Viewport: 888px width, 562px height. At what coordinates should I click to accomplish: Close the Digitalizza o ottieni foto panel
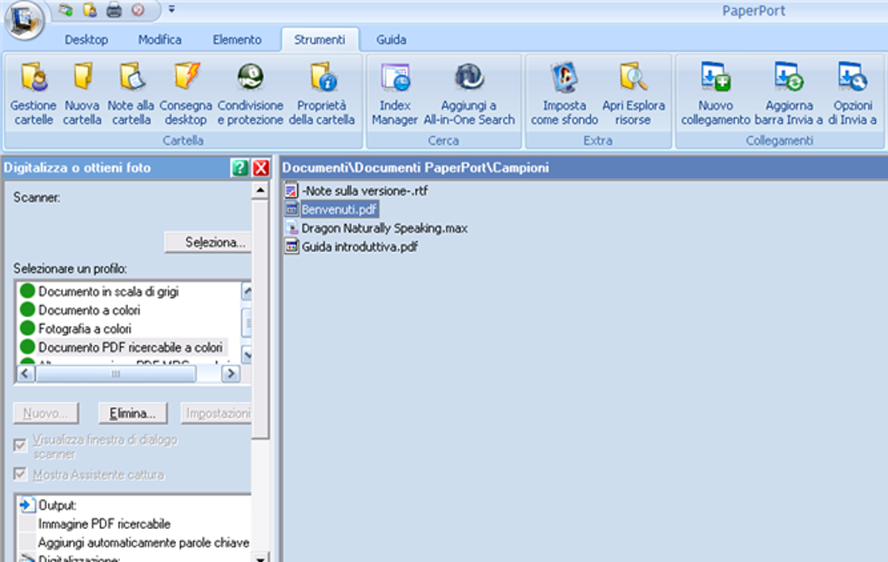(x=260, y=167)
